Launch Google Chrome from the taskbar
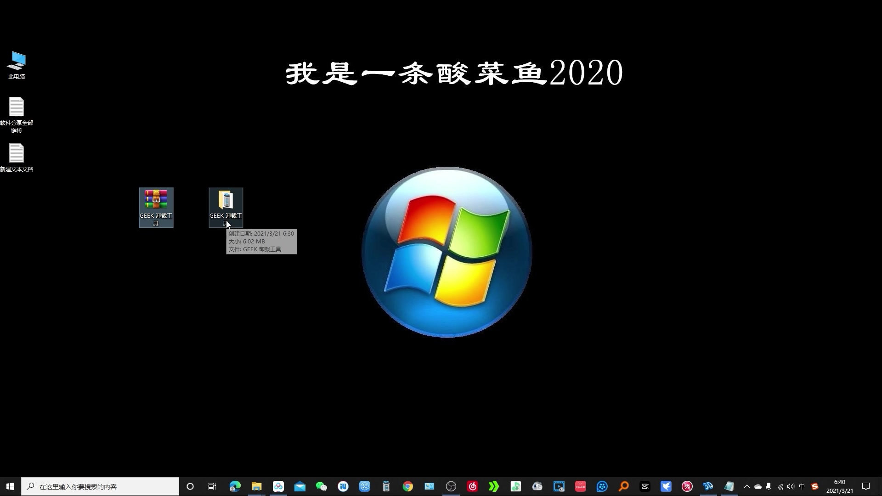 (x=408, y=486)
